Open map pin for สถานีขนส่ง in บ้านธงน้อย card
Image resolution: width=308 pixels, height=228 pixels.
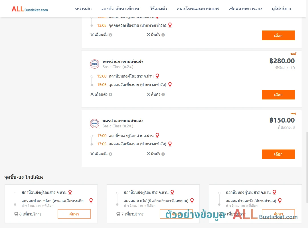click(x=70, y=192)
